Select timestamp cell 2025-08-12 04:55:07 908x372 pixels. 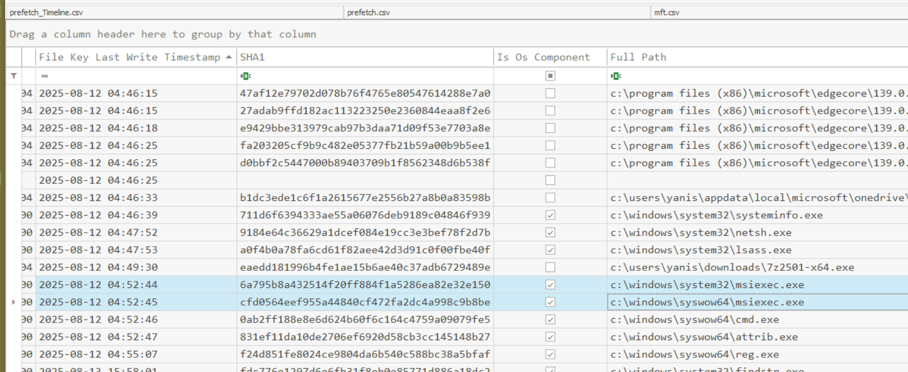(136, 354)
